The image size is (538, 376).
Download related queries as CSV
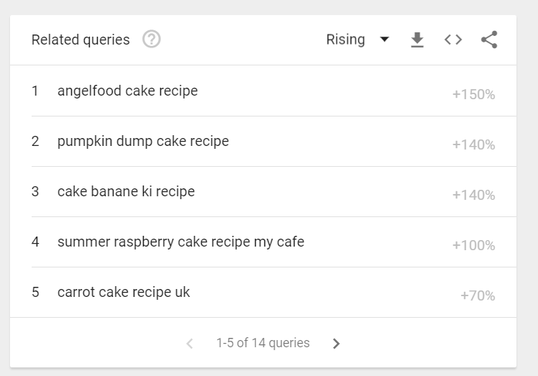click(417, 40)
